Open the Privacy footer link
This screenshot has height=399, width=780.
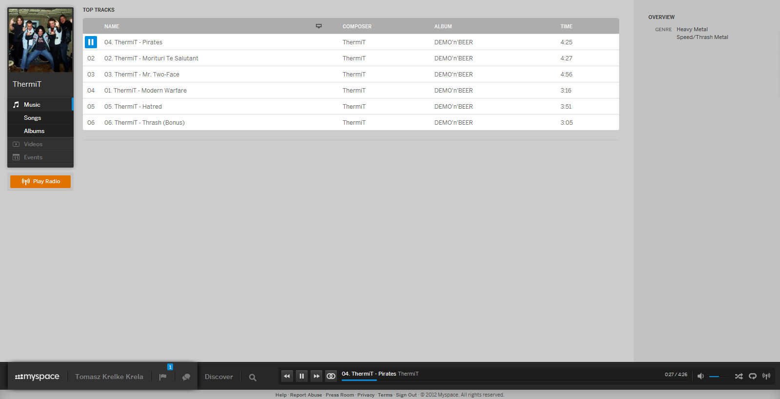pos(366,395)
